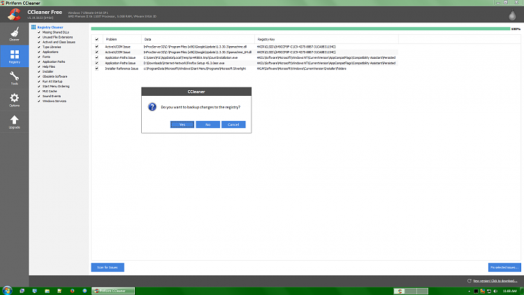Toggle the Type Libraries checkbox

(39, 47)
